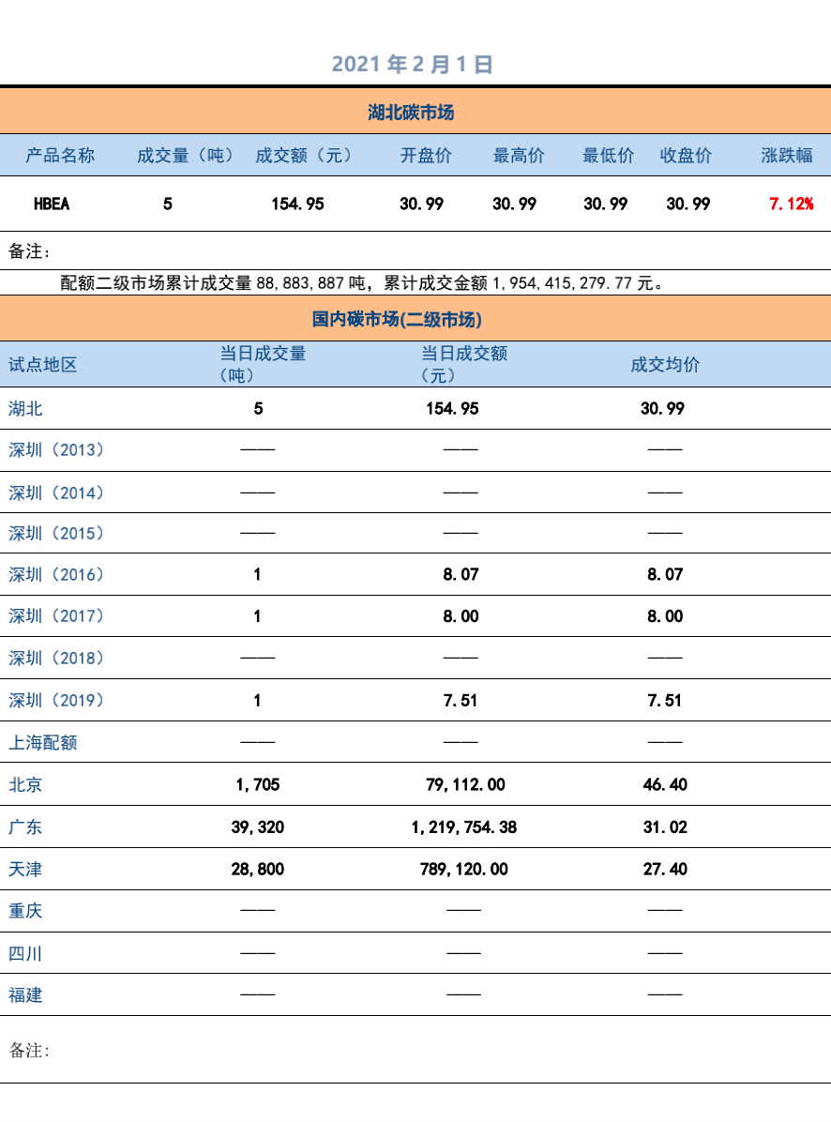Open the 上海配额 region link
This screenshot has width=831, height=1122.
point(38,742)
